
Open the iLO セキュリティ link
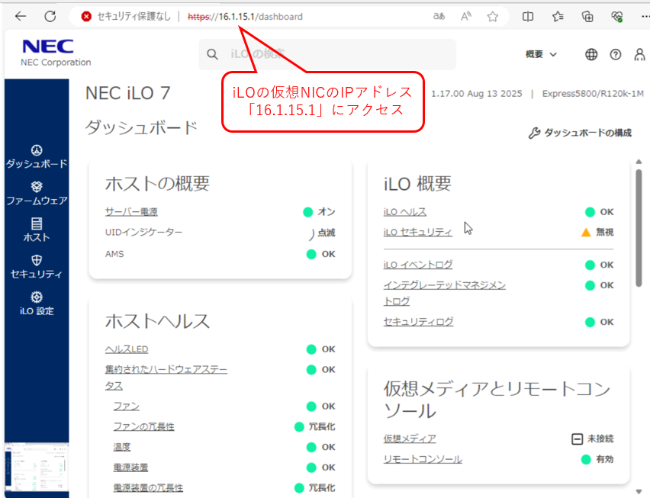(x=417, y=232)
